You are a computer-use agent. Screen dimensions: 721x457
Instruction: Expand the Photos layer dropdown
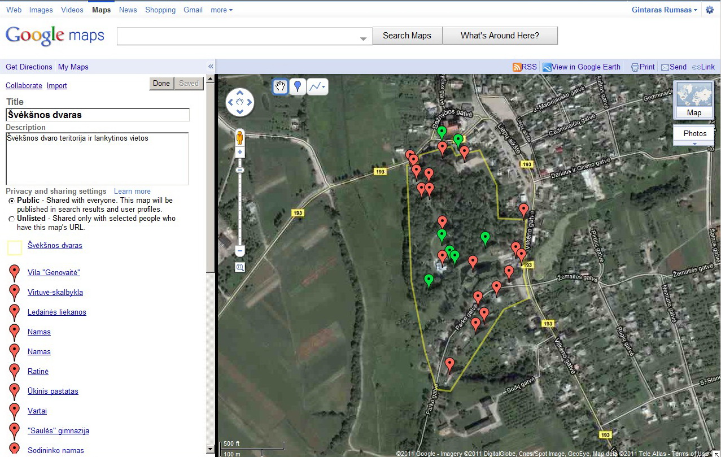[x=694, y=143]
